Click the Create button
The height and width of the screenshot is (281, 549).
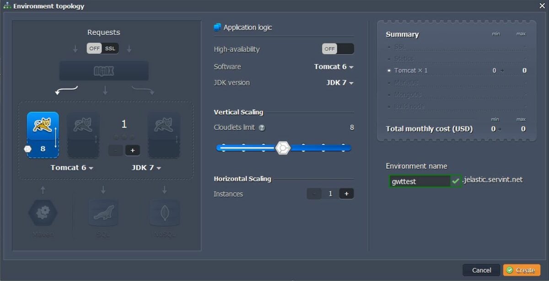point(522,270)
